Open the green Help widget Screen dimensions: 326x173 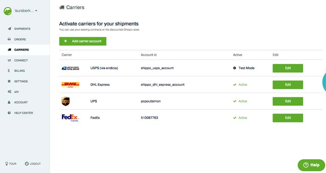coord(311,165)
